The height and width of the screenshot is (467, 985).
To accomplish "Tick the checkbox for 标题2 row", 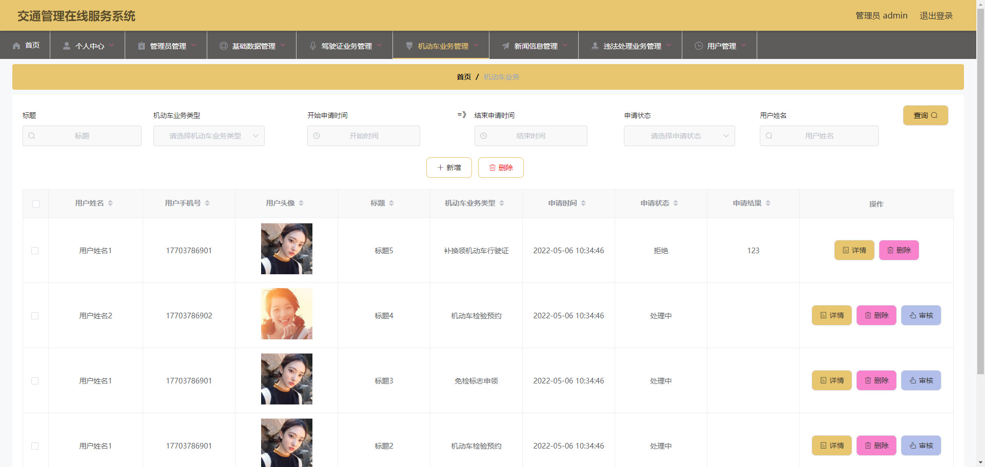I will pyautogui.click(x=35, y=446).
